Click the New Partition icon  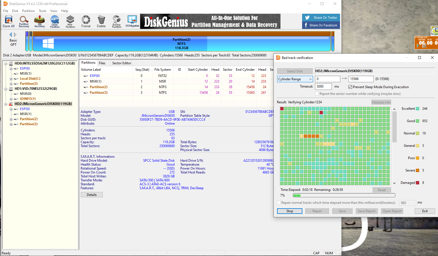[70, 22]
